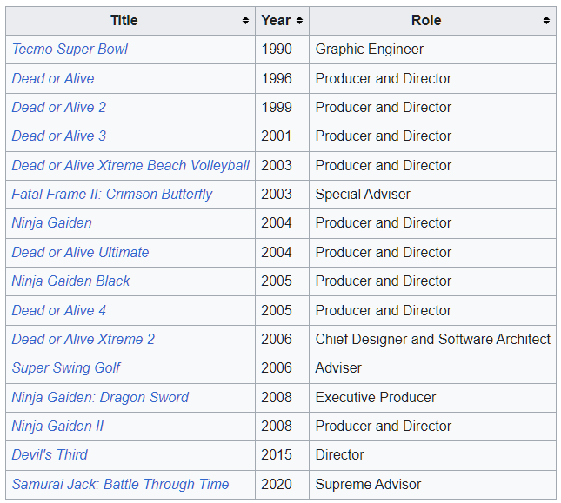Go to Dead or Alive Xtreme 2
561x503 pixels.
tap(83, 340)
